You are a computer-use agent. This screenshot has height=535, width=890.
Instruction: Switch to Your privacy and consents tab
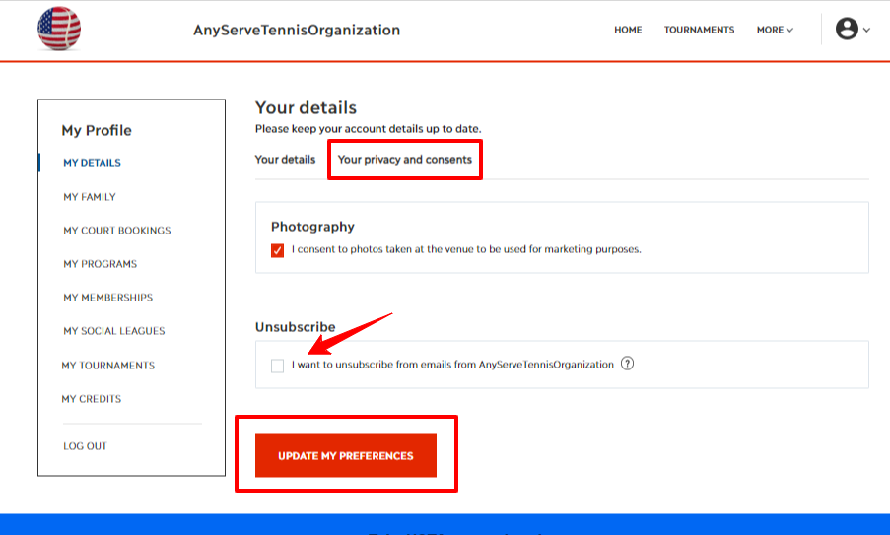[405, 160]
